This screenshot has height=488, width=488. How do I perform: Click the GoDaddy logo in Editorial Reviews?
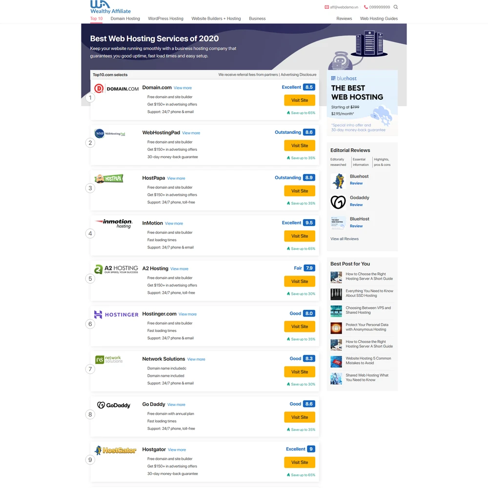click(x=338, y=202)
